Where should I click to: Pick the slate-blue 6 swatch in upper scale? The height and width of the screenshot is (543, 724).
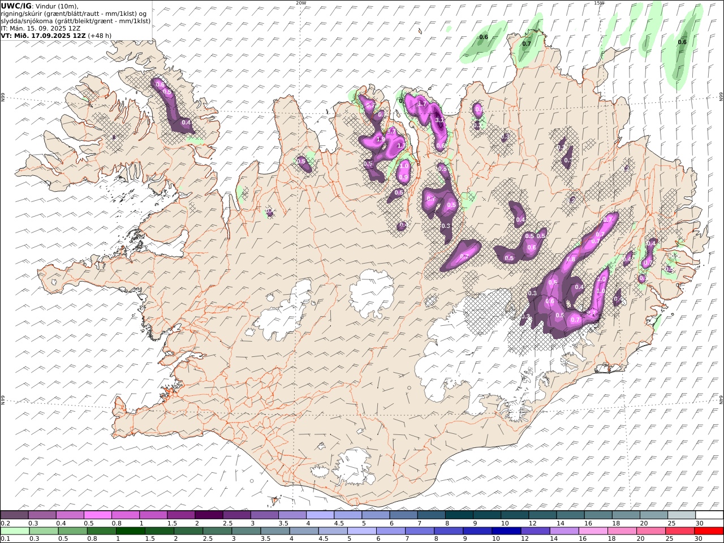(403, 515)
